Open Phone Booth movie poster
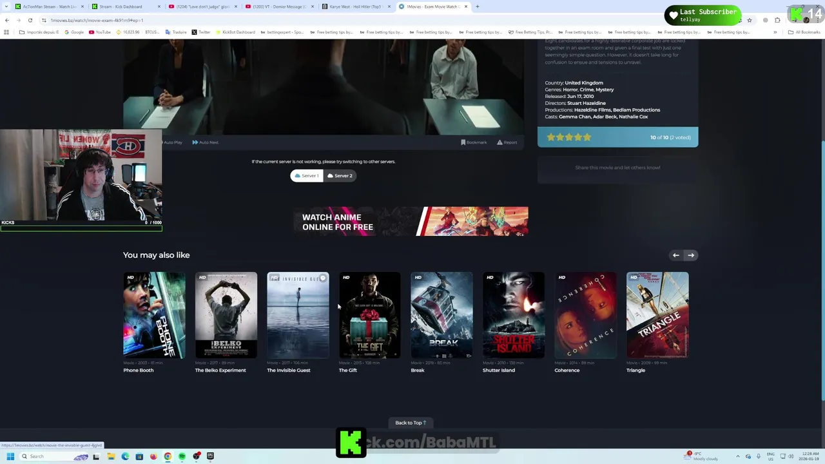Image resolution: width=825 pixels, height=464 pixels. (154, 315)
